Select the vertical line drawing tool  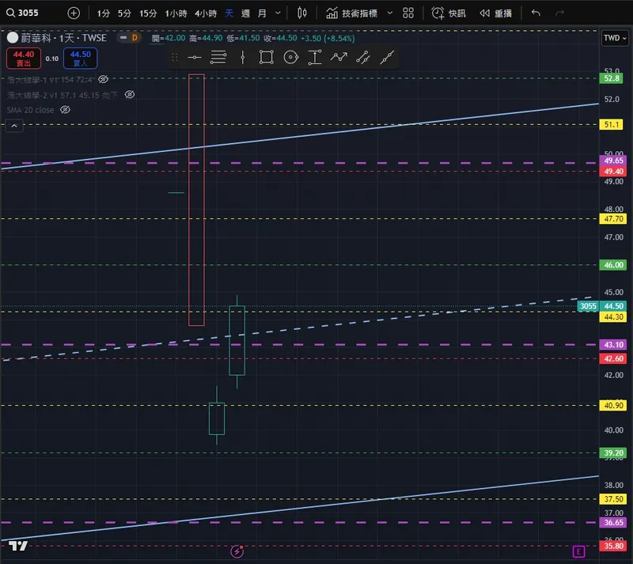click(242, 56)
